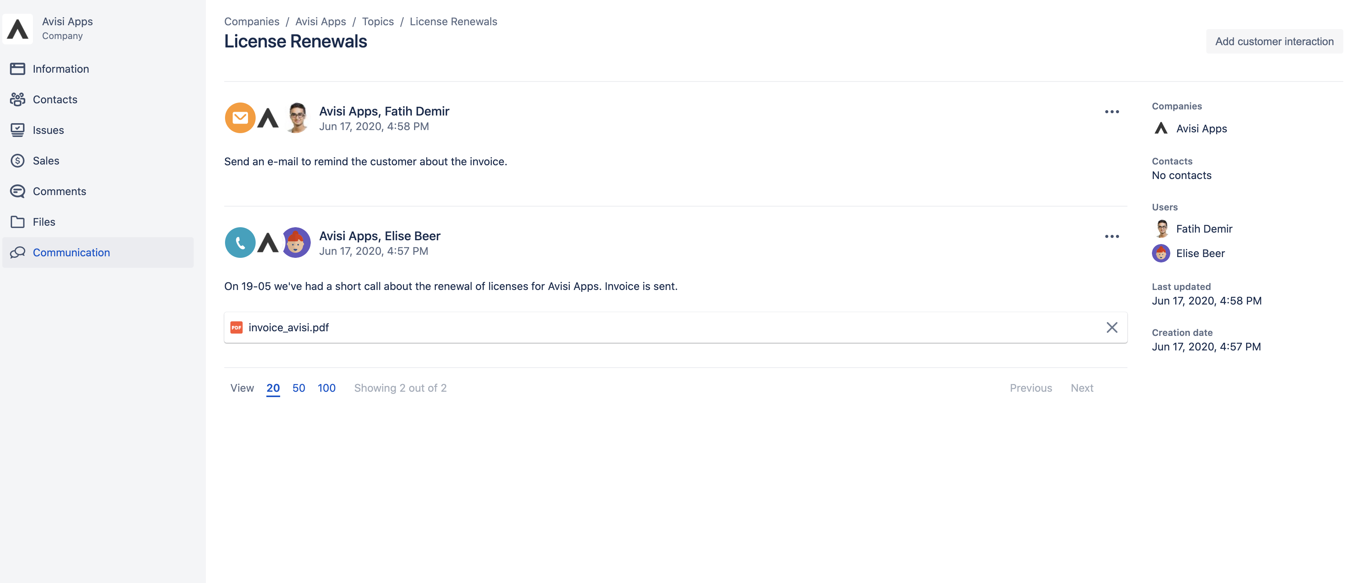Change page size to 50 entries

pos(299,388)
